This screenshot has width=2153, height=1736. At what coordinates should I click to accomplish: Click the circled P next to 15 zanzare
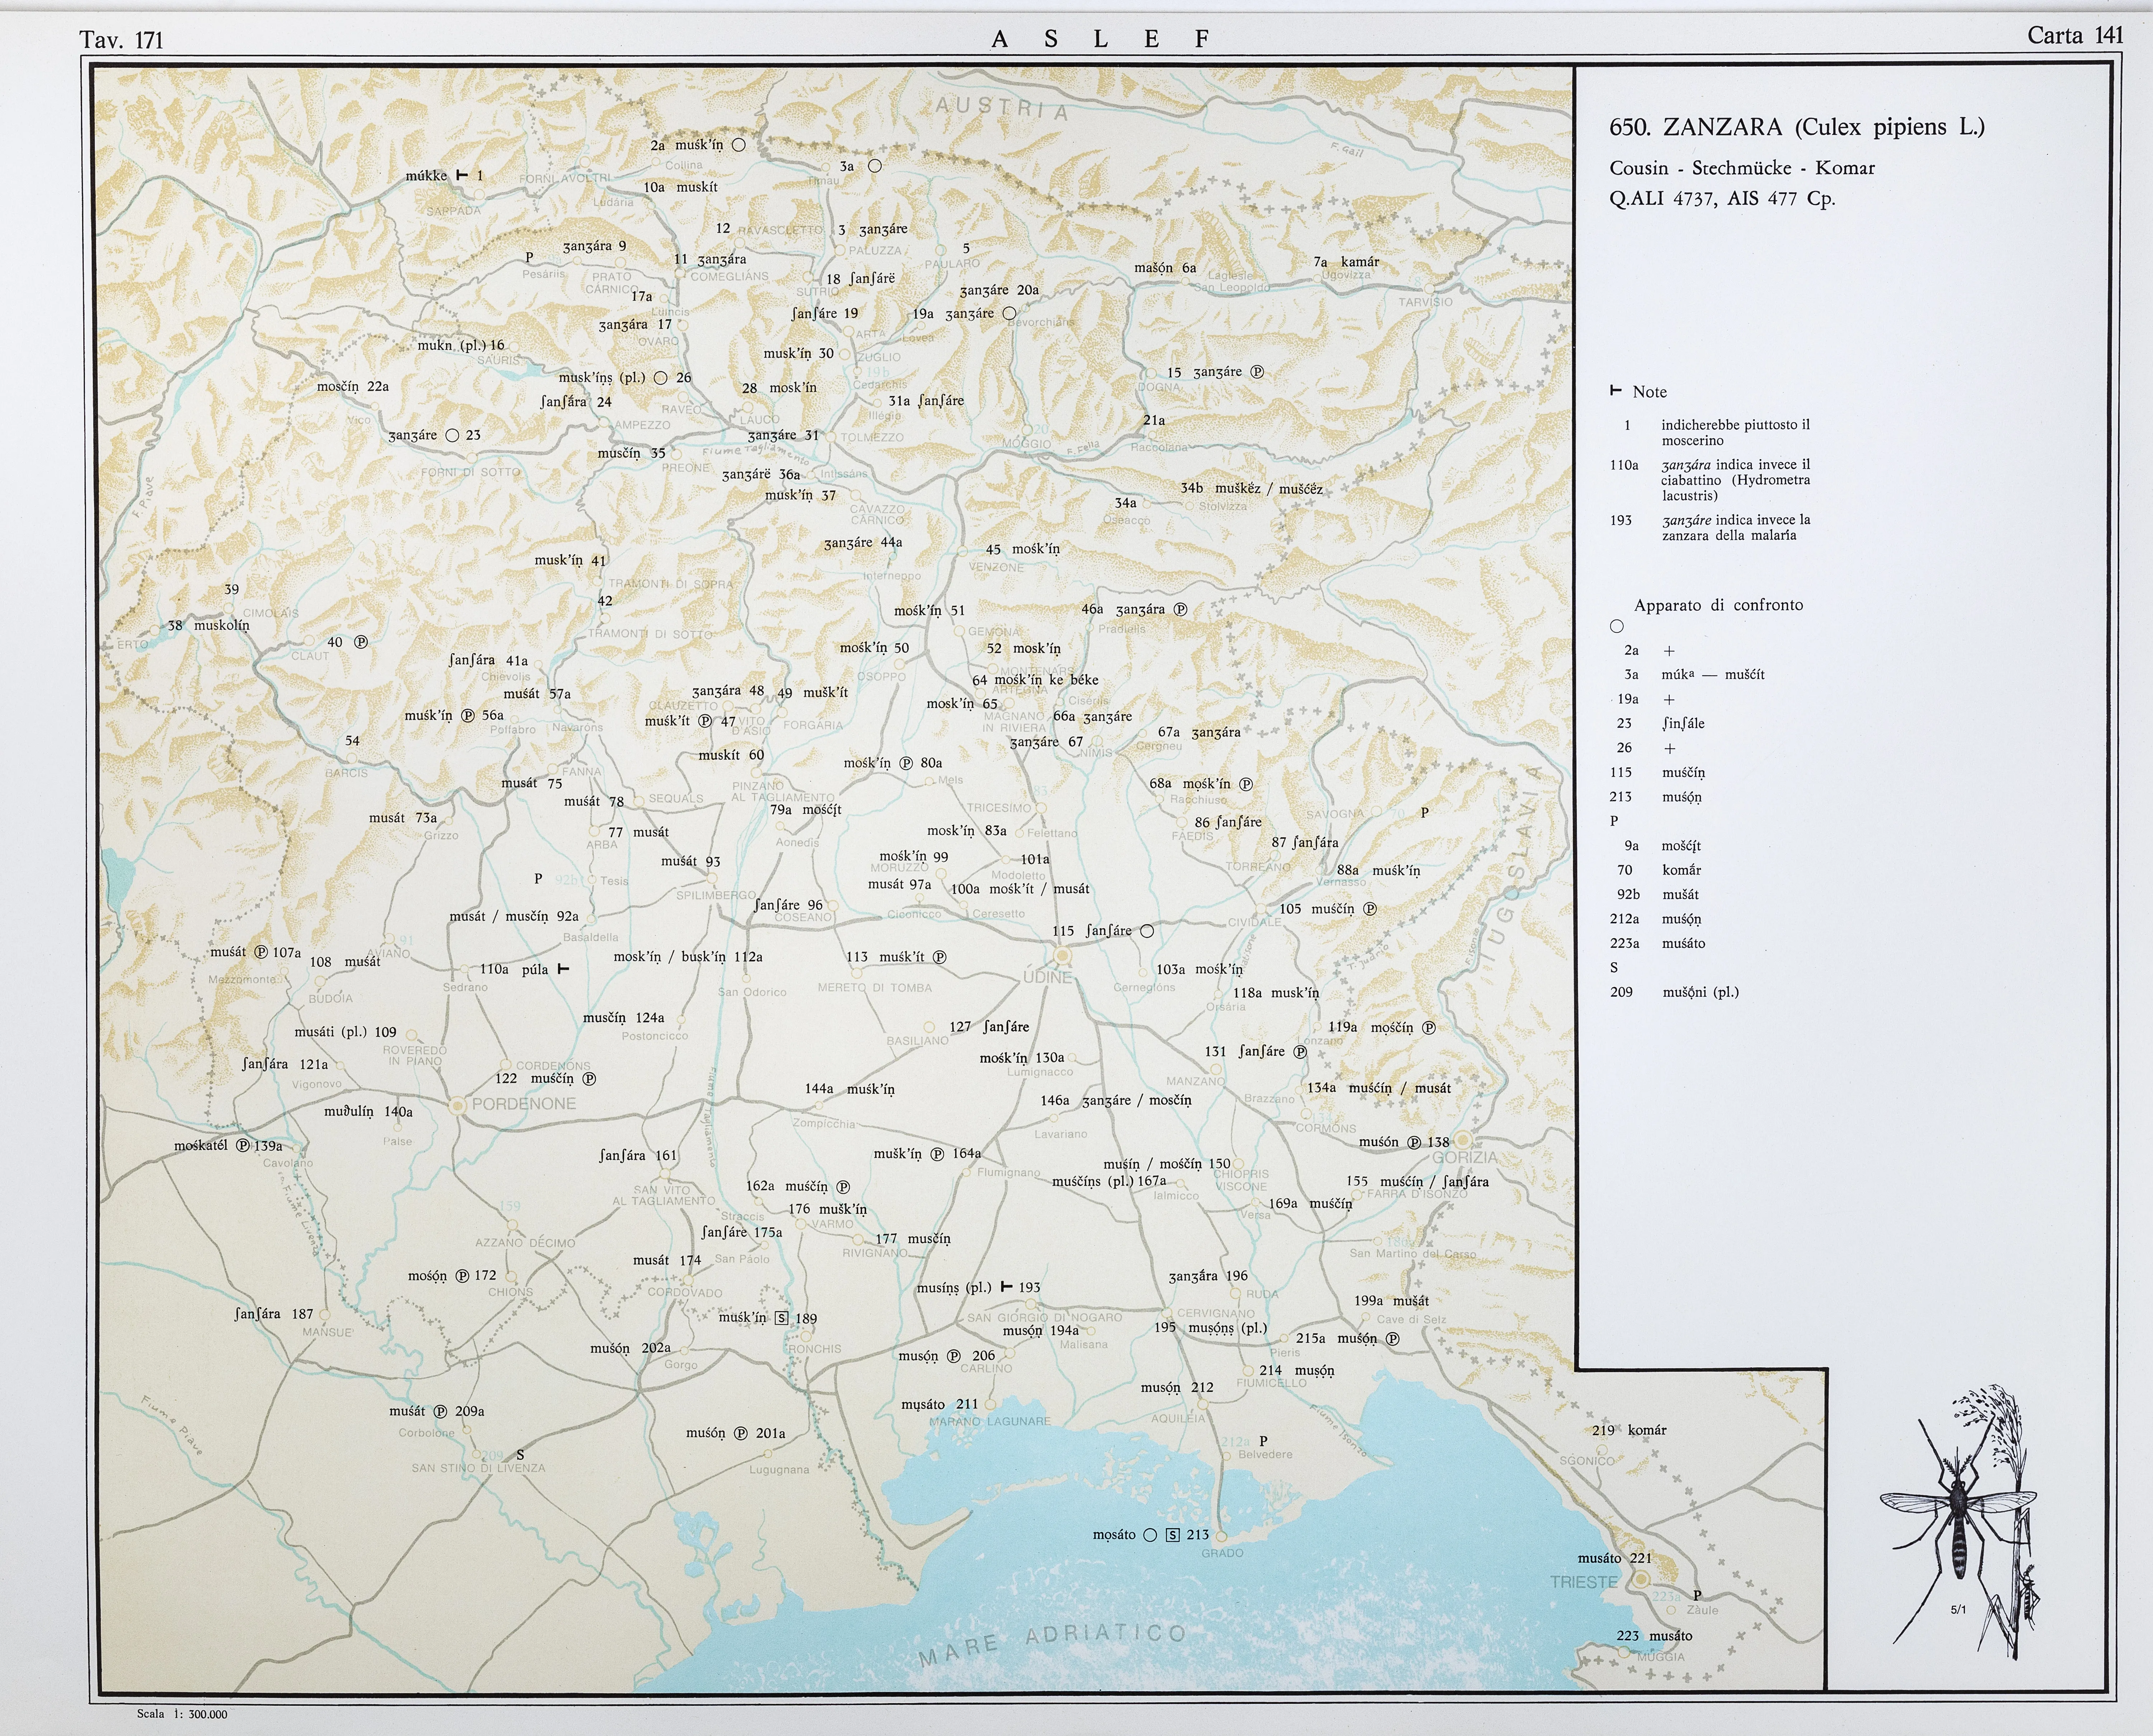pyautogui.click(x=1257, y=372)
